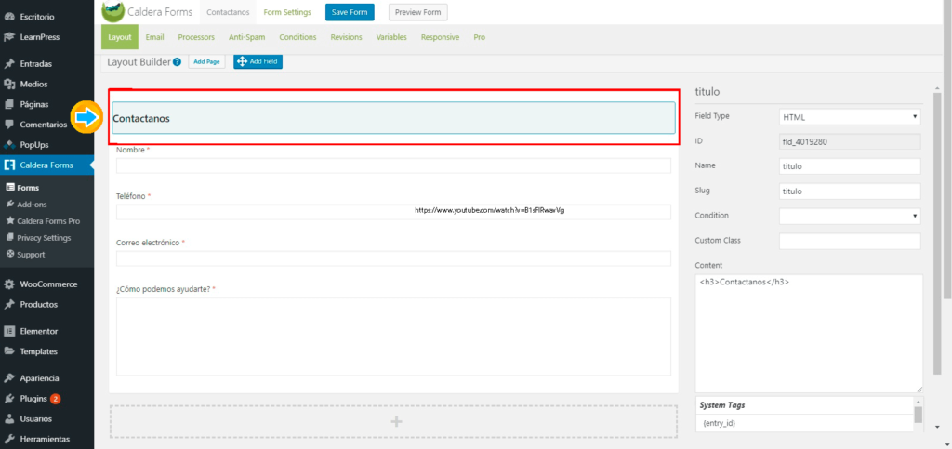Screen dimensions: 952x449
Task: Open Usuarios in the sidebar
Action: (37, 419)
